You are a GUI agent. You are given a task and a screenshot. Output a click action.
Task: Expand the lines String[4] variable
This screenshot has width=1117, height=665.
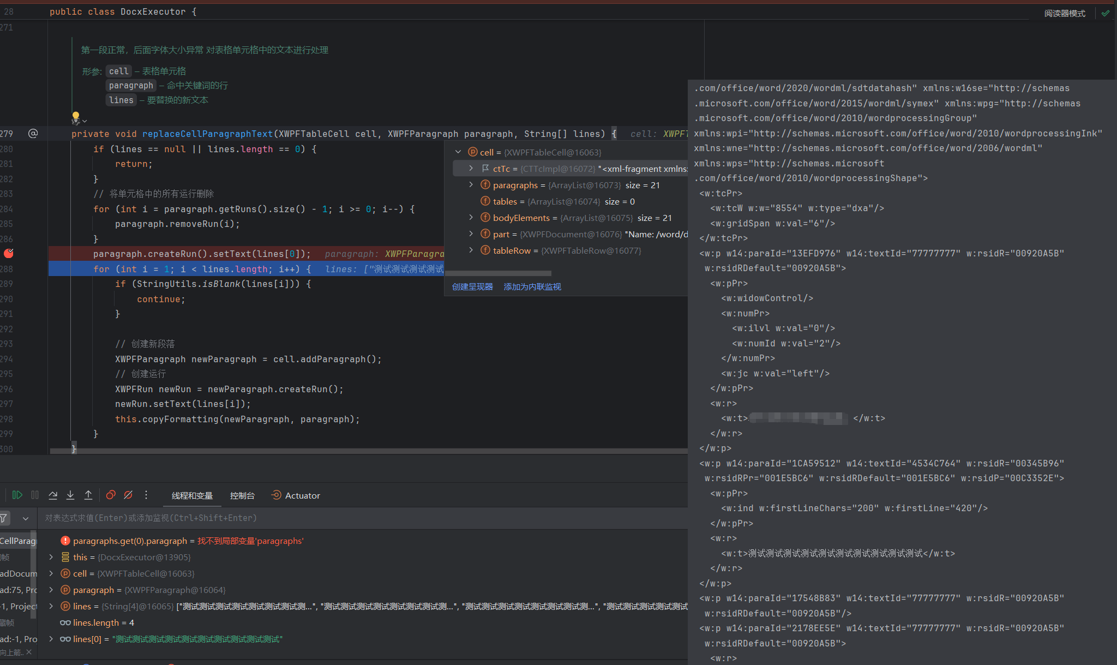51,606
